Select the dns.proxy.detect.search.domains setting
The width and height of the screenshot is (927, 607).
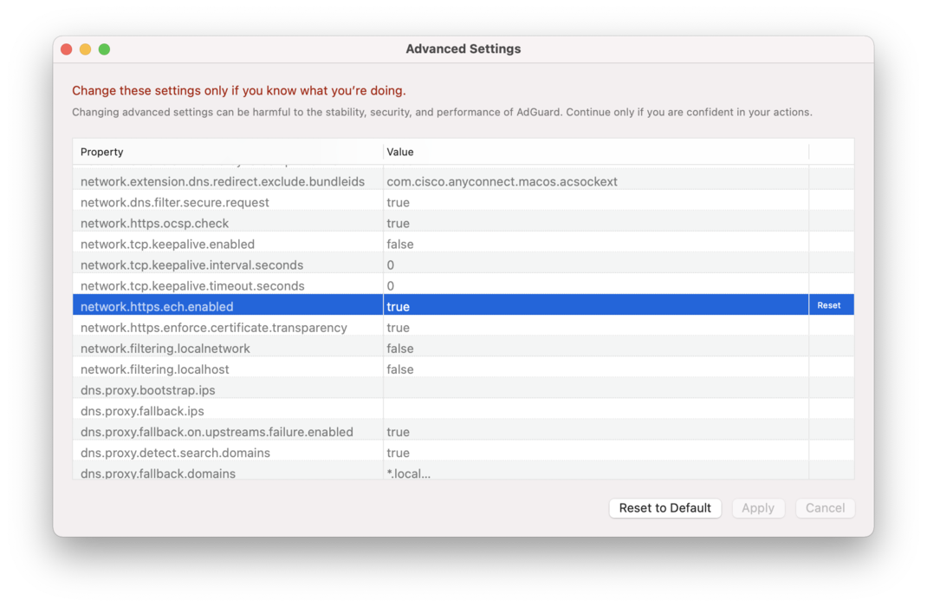(x=217, y=453)
